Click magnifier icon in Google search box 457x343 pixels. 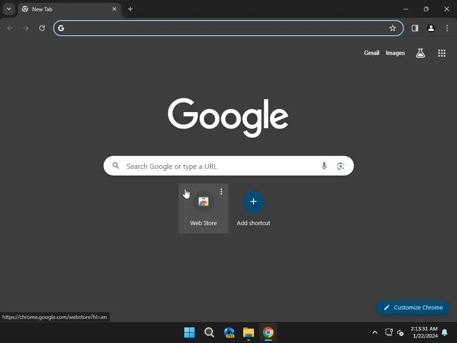point(116,166)
